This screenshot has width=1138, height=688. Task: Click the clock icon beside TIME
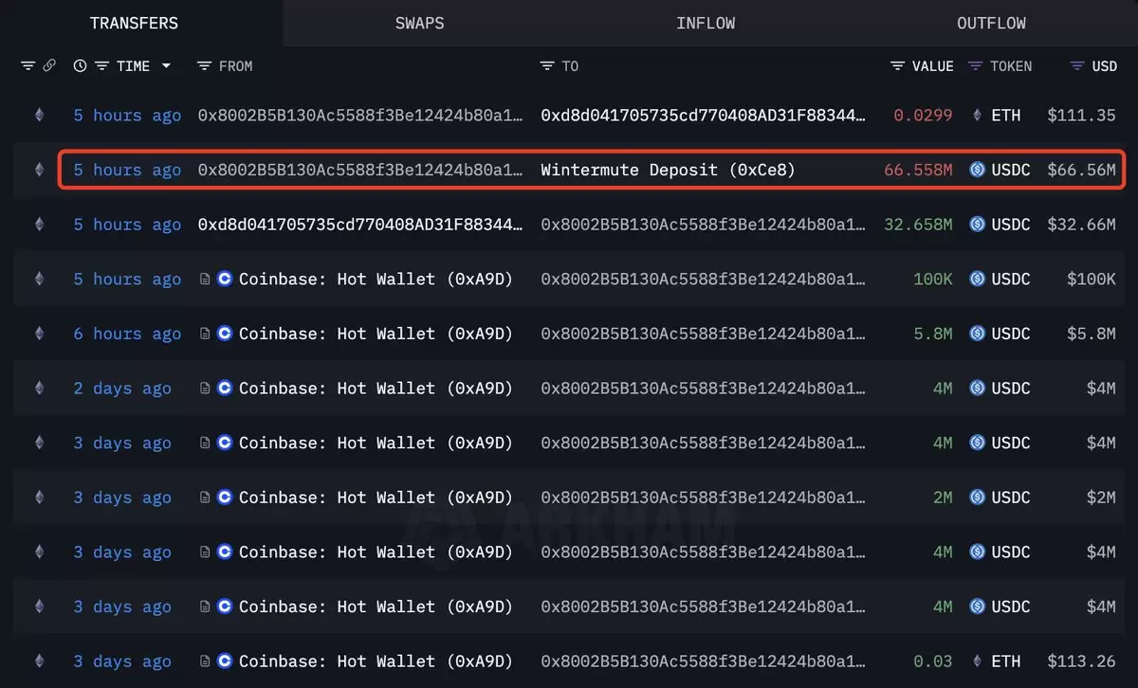[x=81, y=66]
